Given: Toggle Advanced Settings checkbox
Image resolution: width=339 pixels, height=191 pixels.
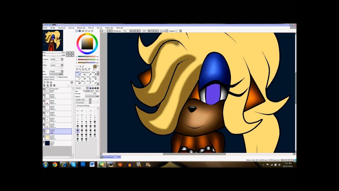Looking at the screenshot, I should click(x=76, y=106).
